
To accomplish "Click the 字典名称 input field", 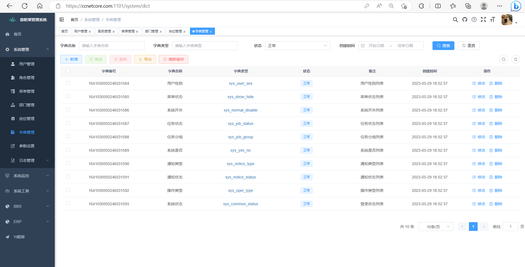I will 111,46.
